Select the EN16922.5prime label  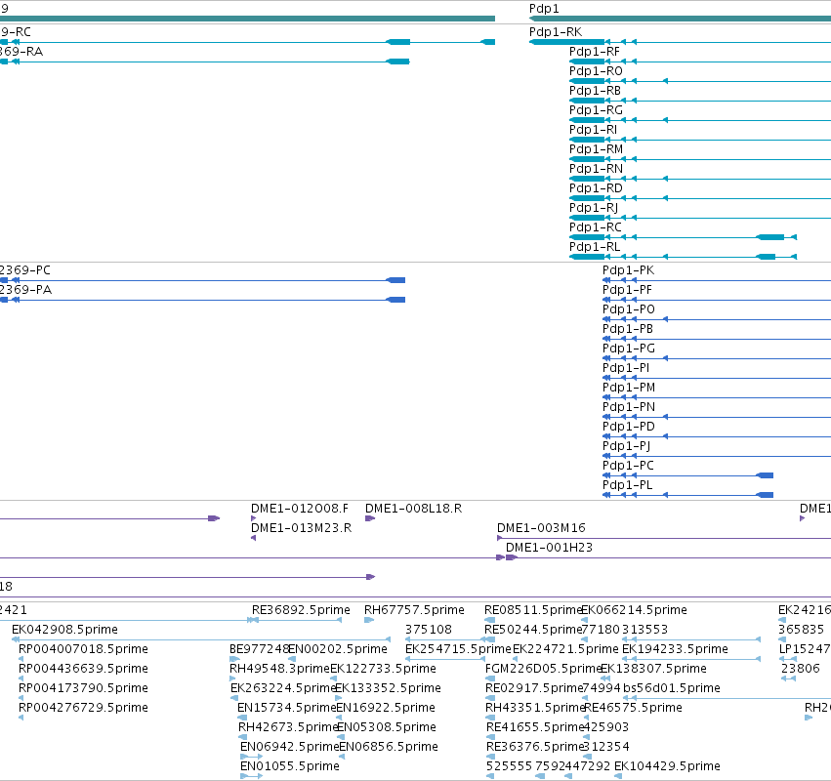point(386,709)
